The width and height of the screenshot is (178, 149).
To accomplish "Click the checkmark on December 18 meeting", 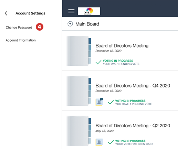I will pyautogui.click(x=98, y=62).
